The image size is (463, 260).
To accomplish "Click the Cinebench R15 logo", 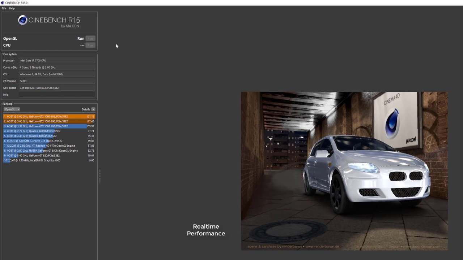I will point(49,21).
